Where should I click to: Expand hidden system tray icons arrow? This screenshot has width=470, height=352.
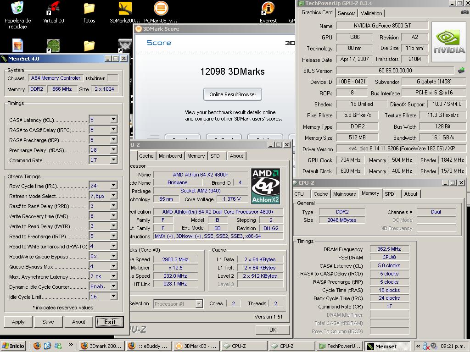pyautogui.click(x=418, y=346)
